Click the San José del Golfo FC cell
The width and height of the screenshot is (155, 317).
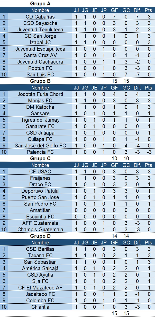pos(40,146)
